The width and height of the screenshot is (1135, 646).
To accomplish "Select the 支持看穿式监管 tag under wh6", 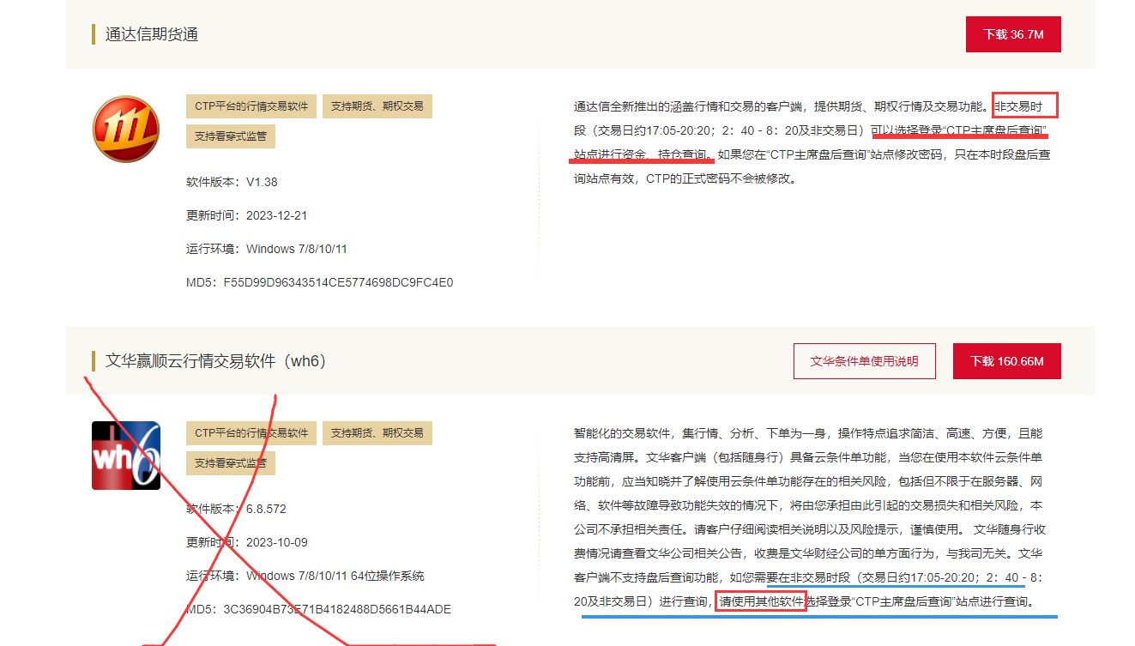I will [231, 463].
